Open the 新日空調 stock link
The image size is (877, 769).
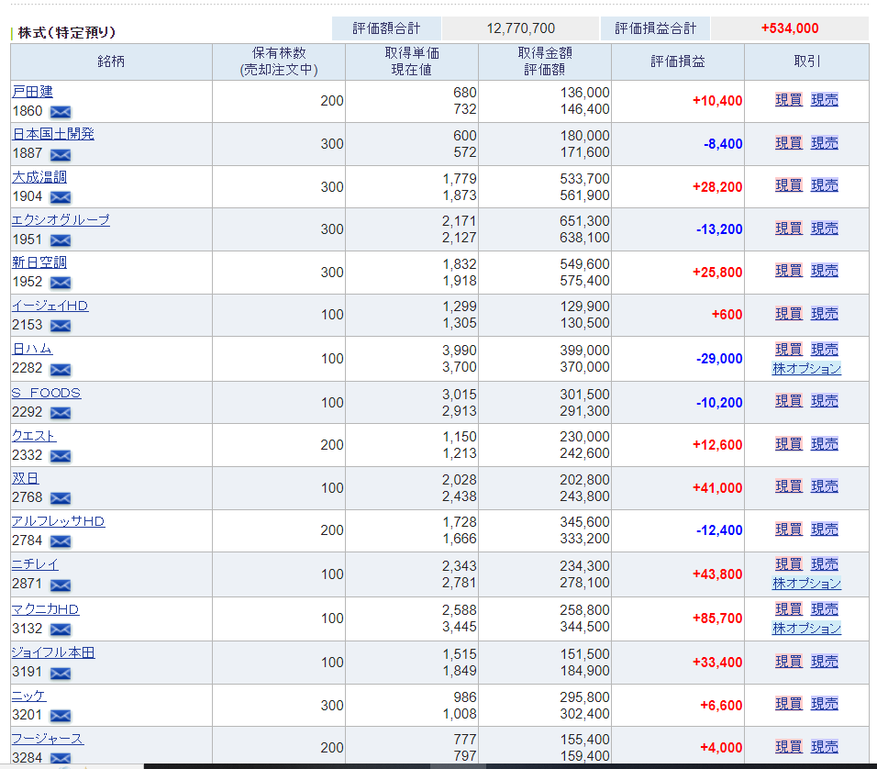coord(39,262)
